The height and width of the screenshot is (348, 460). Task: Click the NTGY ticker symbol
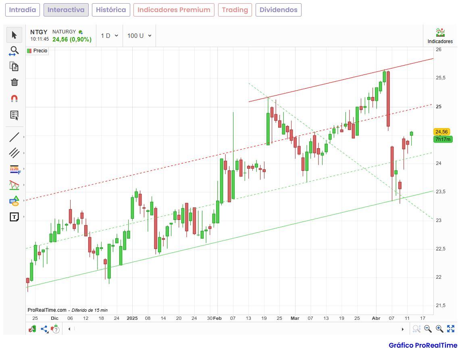(x=39, y=32)
